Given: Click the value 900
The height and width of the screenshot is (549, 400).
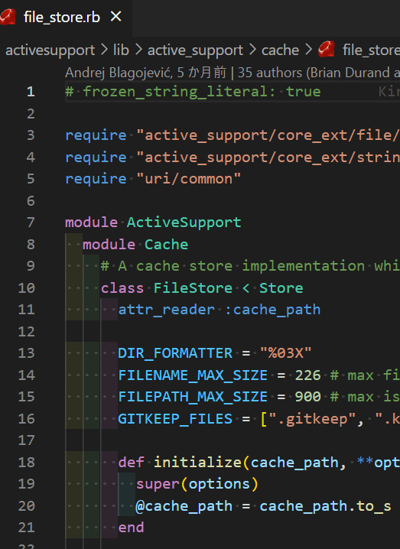Looking at the screenshot, I should [x=307, y=397].
